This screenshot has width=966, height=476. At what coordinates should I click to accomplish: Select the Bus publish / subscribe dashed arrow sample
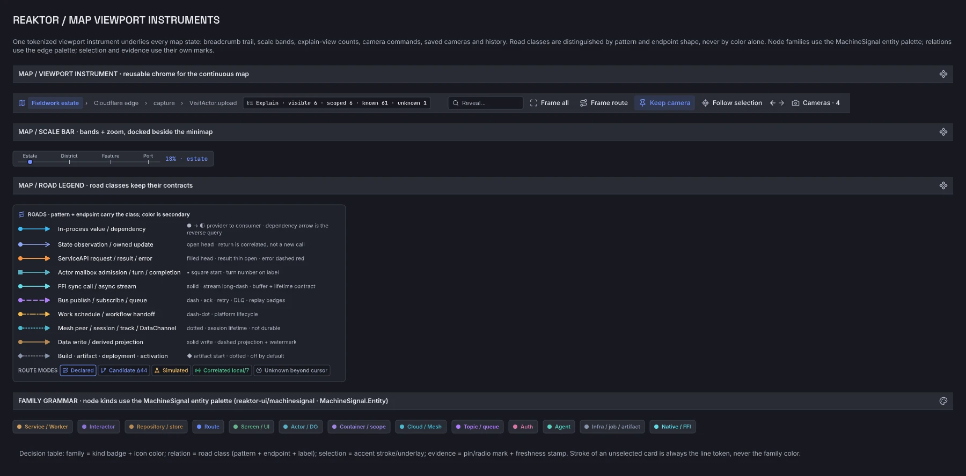(x=34, y=300)
